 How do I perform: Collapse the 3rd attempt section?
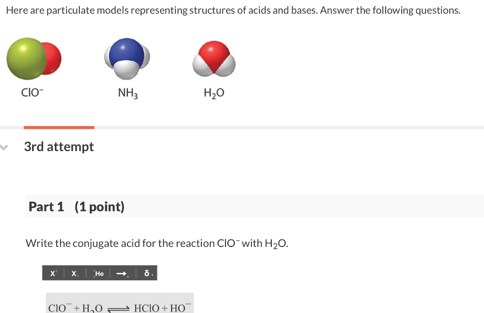tap(4, 148)
